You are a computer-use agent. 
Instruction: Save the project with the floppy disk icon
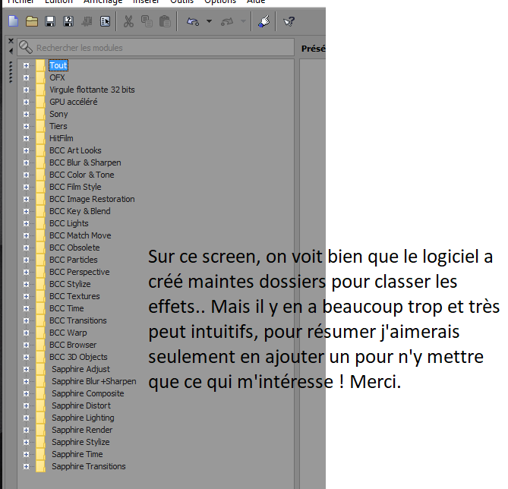[x=49, y=22]
